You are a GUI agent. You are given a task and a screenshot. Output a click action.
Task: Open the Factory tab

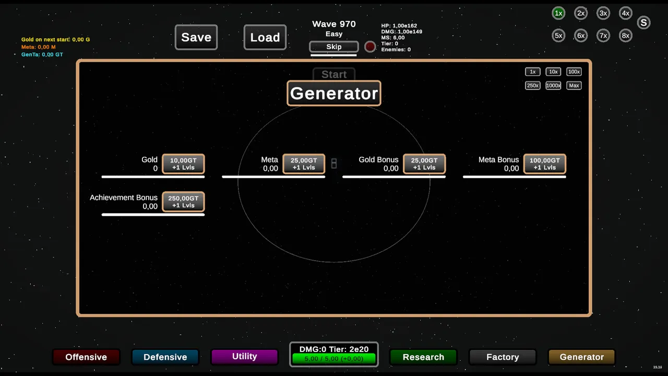click(x=503, y=357)
